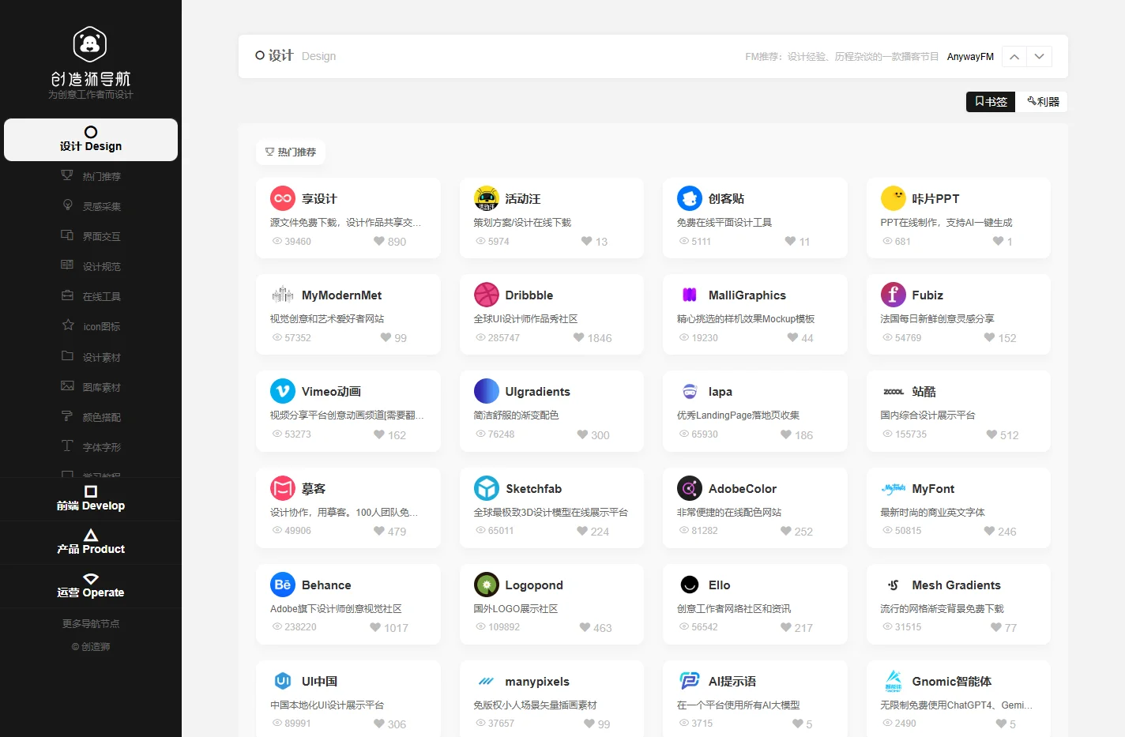Click the Behance Bē icon
This screenshot has height=737, width=1125.
[x=283, y=585]
